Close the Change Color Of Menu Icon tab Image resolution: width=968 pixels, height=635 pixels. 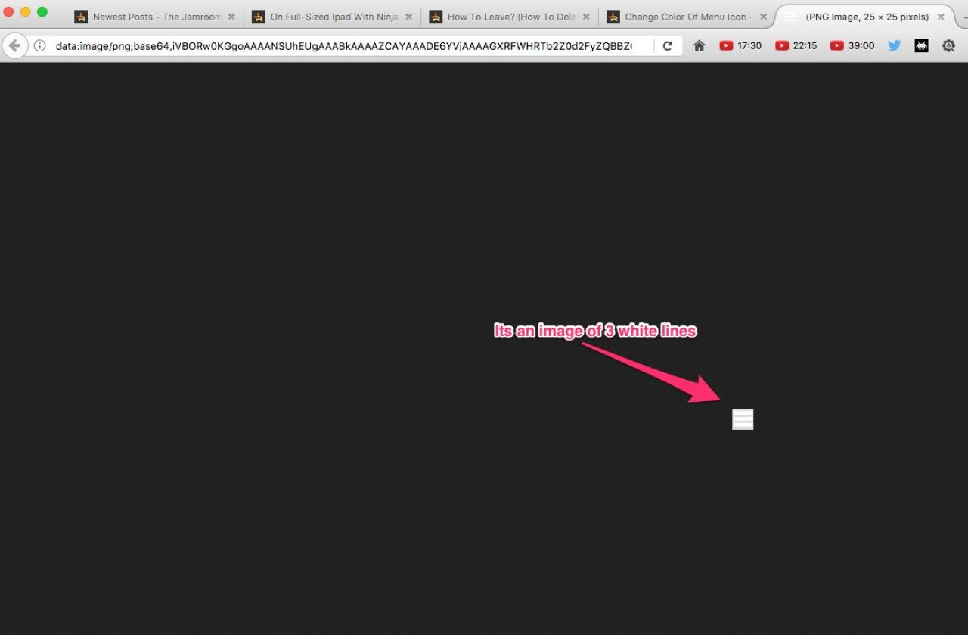763,17
